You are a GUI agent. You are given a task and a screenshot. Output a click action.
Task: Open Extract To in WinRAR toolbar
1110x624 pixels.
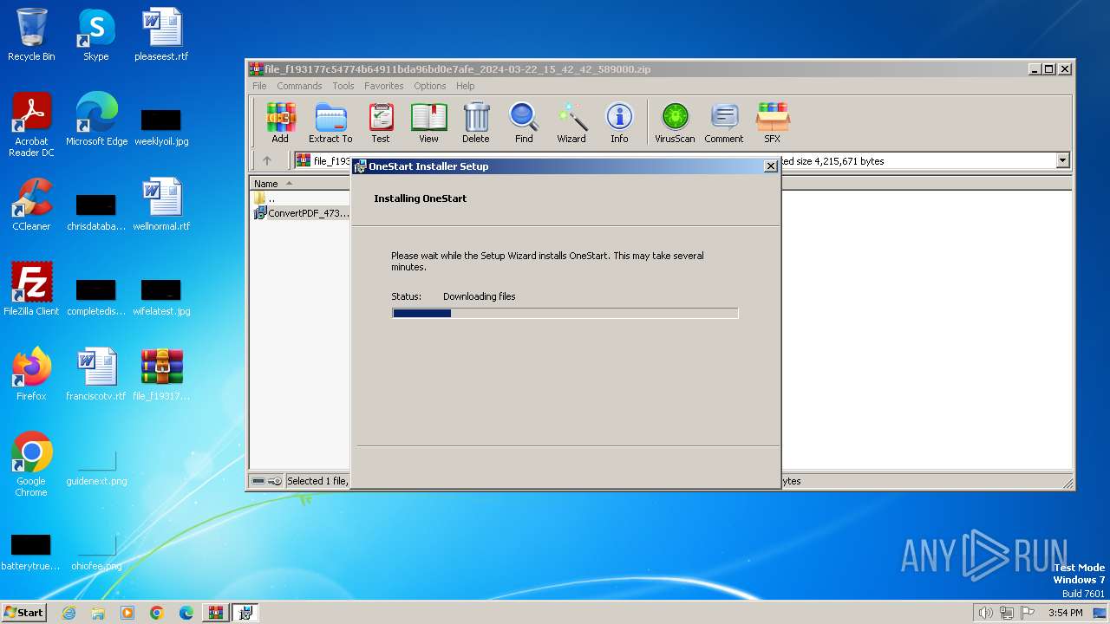click(330, 122)
